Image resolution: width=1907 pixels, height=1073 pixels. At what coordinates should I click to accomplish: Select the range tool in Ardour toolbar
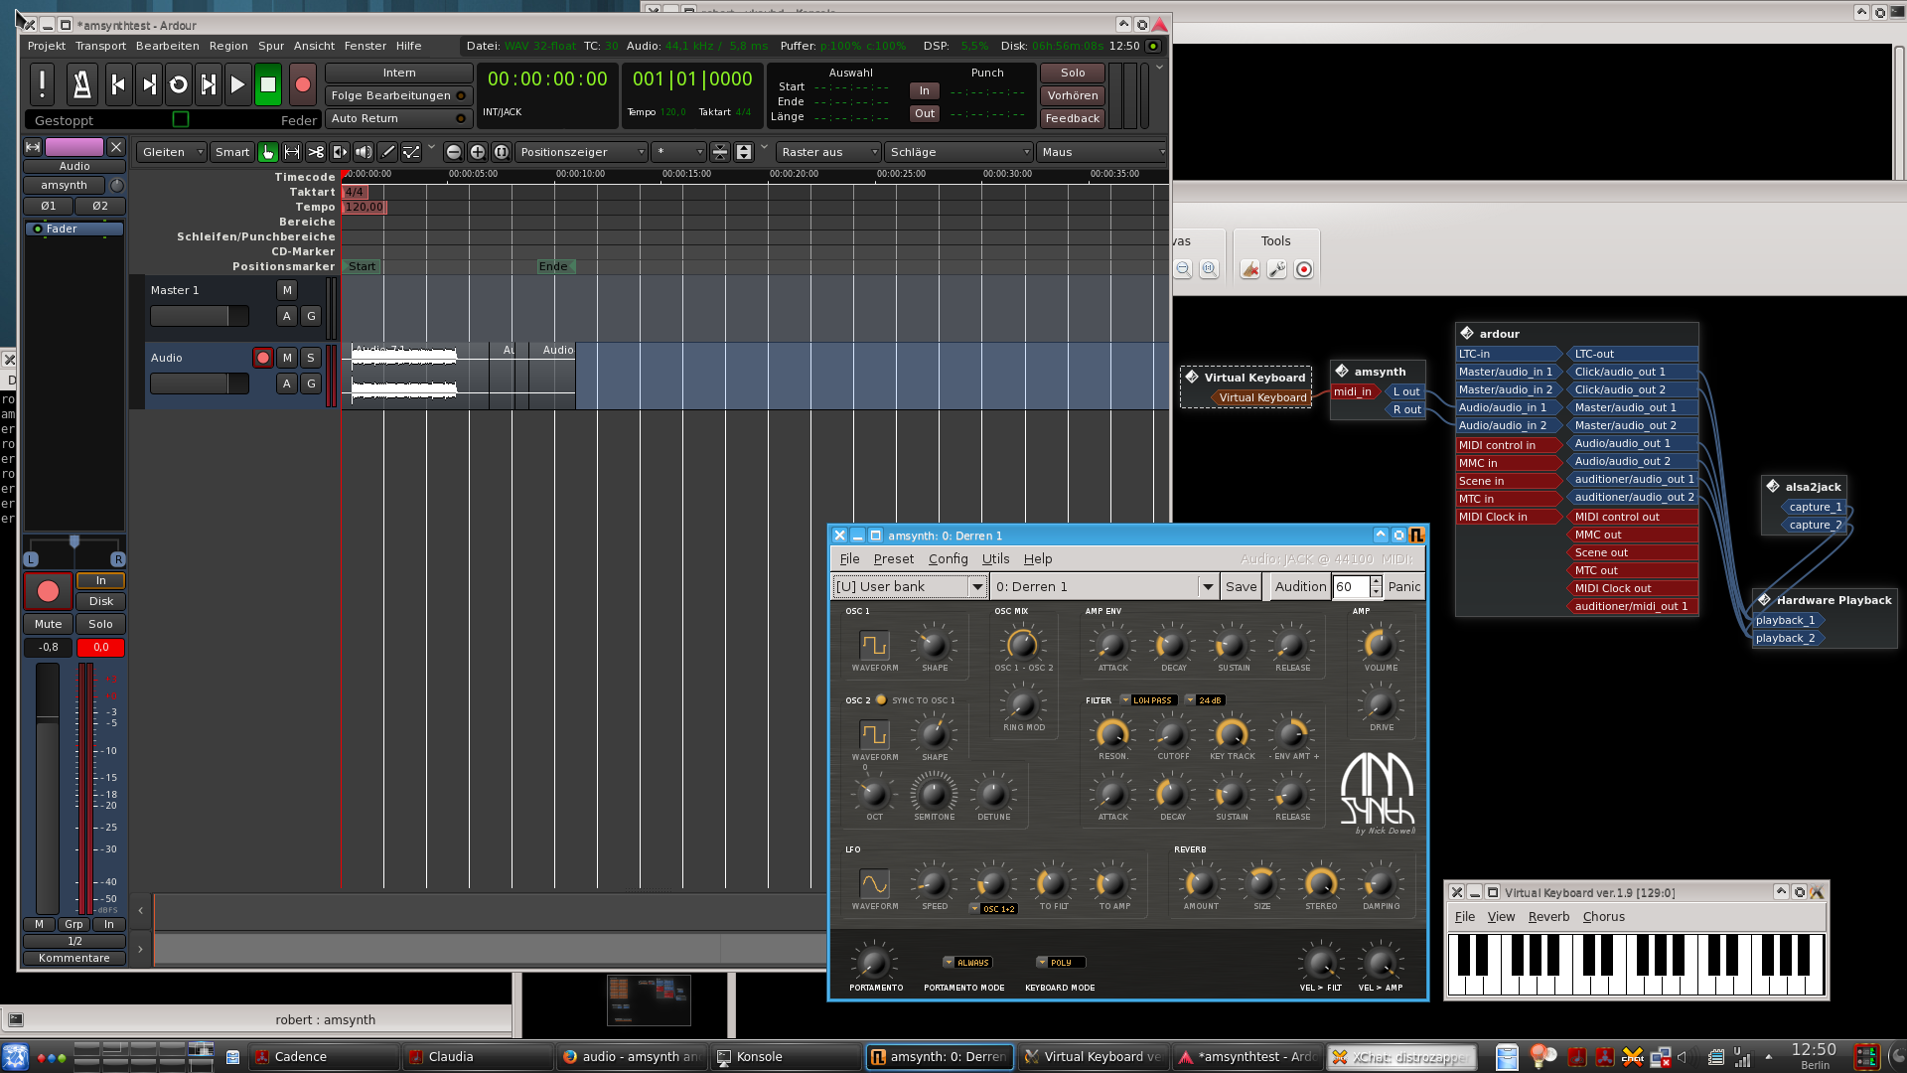click(292, 152)
